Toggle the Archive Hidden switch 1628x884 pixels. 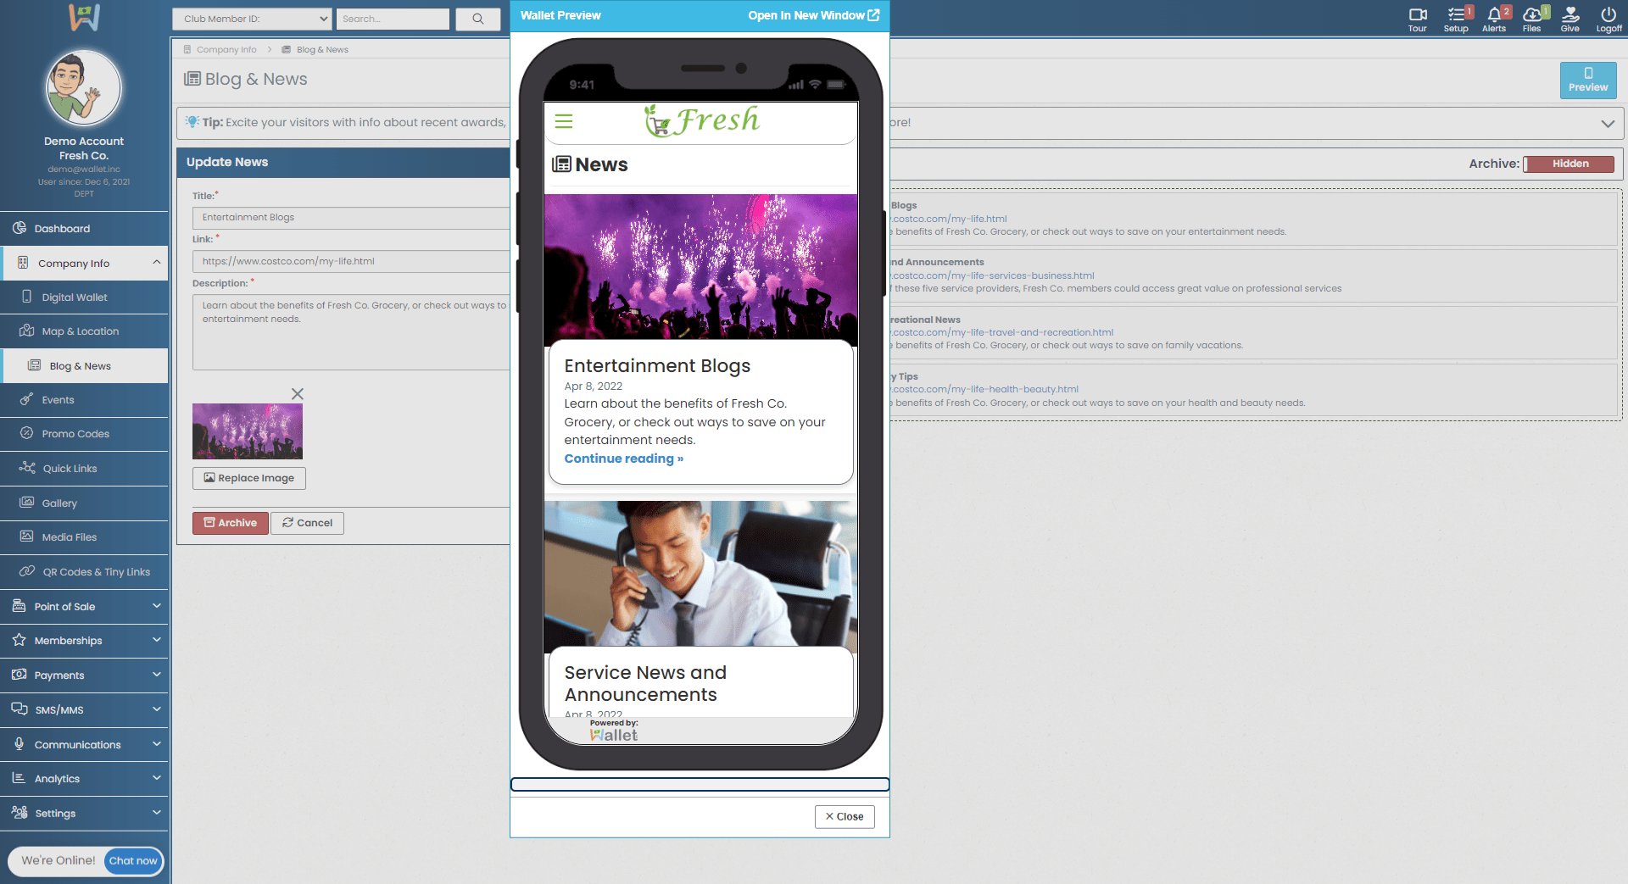point(1569,164)
